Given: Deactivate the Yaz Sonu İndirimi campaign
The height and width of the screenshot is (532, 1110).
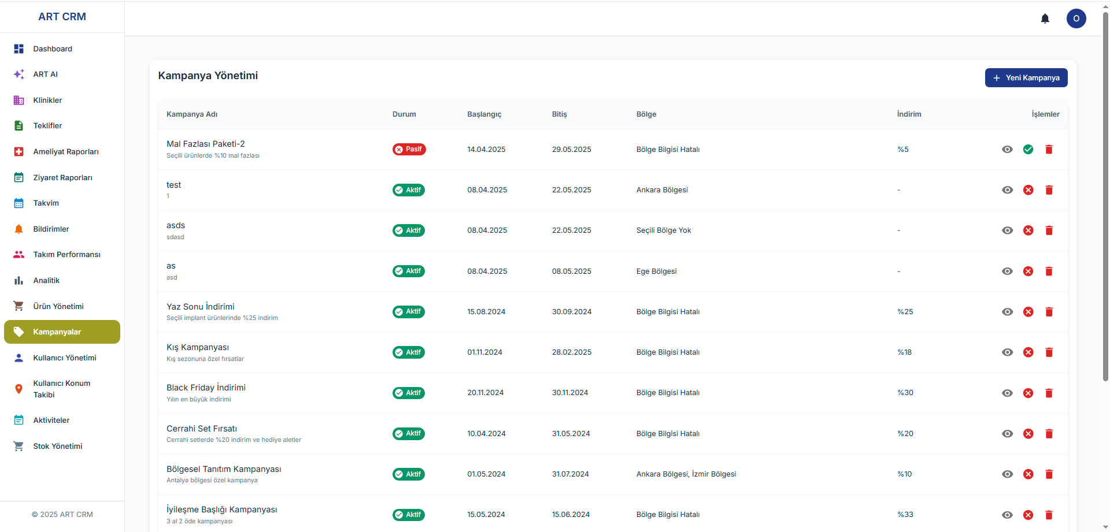Looking at the screenshot, I should coord(1028,312).
